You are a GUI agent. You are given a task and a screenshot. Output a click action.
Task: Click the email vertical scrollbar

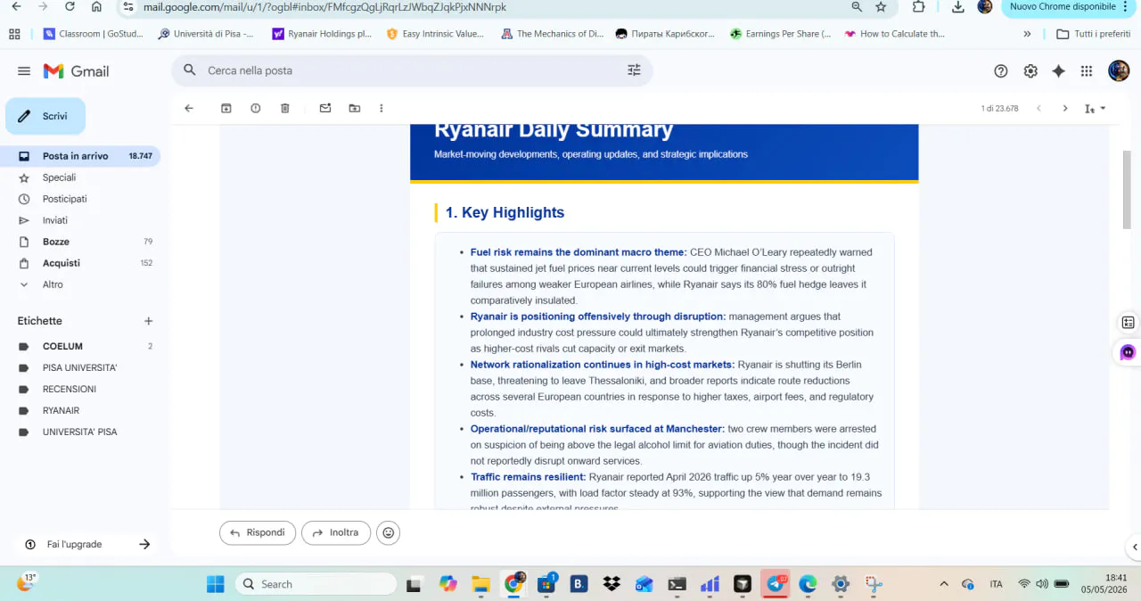pos(1127,189)
